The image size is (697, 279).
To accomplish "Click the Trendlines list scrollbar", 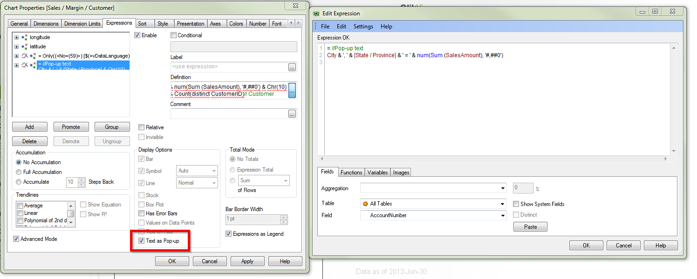I will point(71,214).
